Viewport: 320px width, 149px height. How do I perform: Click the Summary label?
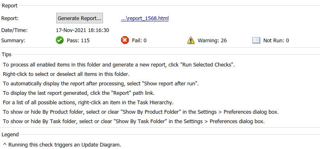point(13,41)
